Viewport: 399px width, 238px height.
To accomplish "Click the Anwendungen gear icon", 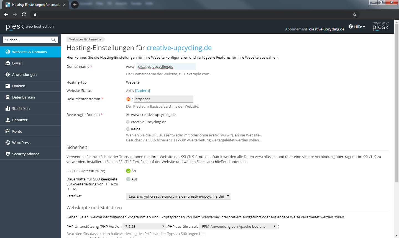I will 8,74.
